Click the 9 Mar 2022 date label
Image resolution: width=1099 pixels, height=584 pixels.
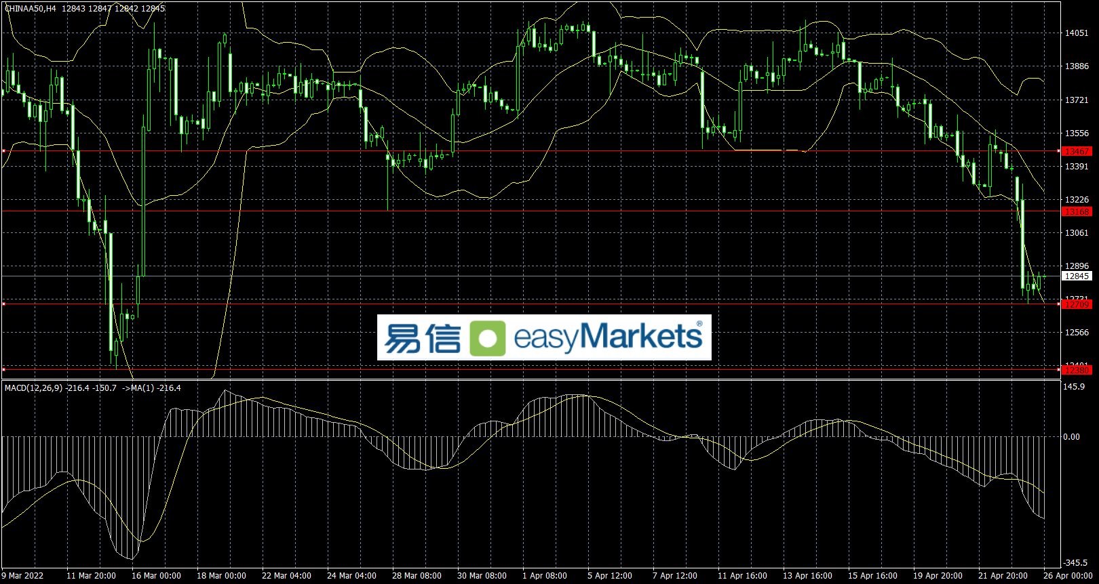tap(22, 576)
